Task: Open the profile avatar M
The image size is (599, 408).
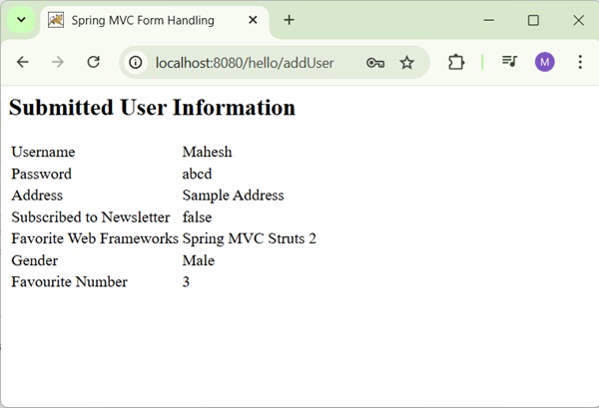Action: click(544, 62)
